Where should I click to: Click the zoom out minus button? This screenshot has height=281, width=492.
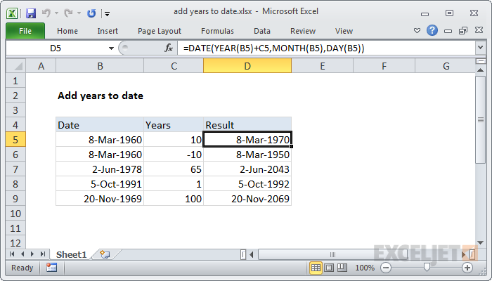click(386, 268)
